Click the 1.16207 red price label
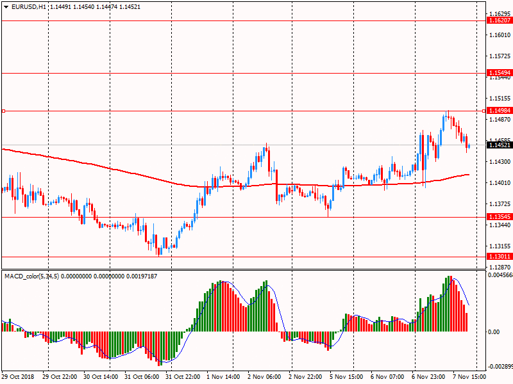 (499, 20)
